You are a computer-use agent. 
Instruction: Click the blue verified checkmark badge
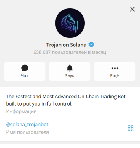[x=91, y=45]
